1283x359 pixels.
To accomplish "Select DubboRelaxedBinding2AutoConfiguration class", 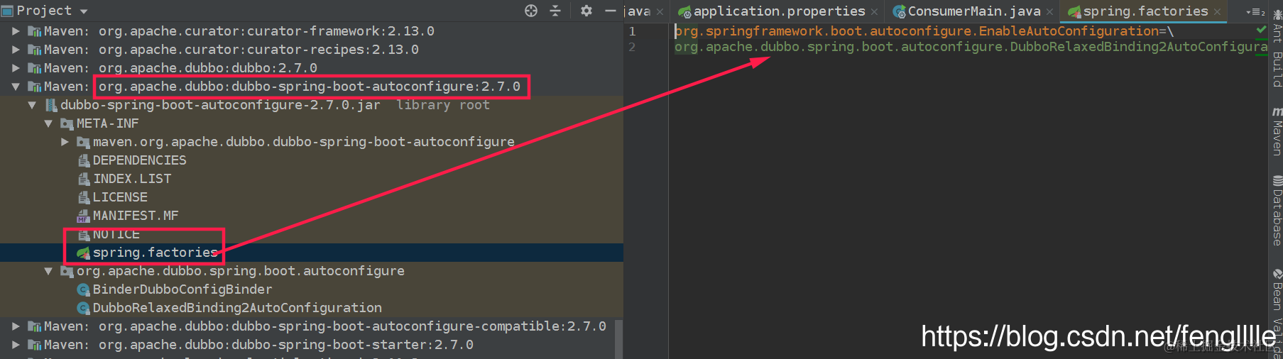I will 237,308.
